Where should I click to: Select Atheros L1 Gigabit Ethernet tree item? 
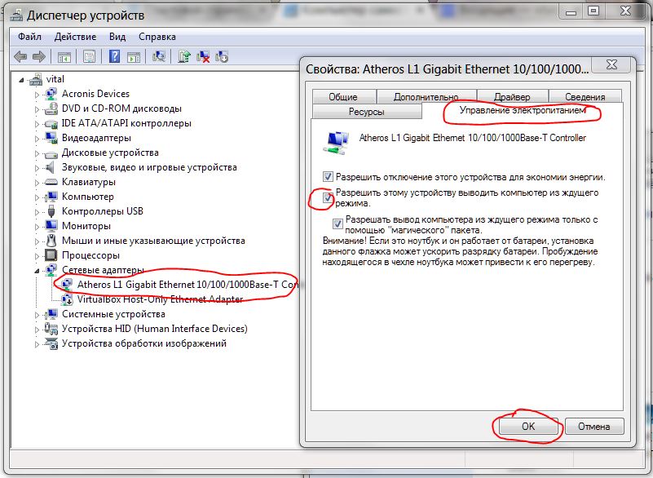[x=188, y=285]
